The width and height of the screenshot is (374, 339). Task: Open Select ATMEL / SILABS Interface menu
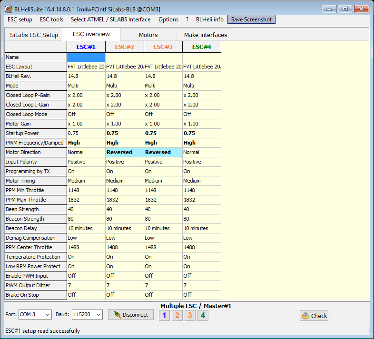click(110, 19)
